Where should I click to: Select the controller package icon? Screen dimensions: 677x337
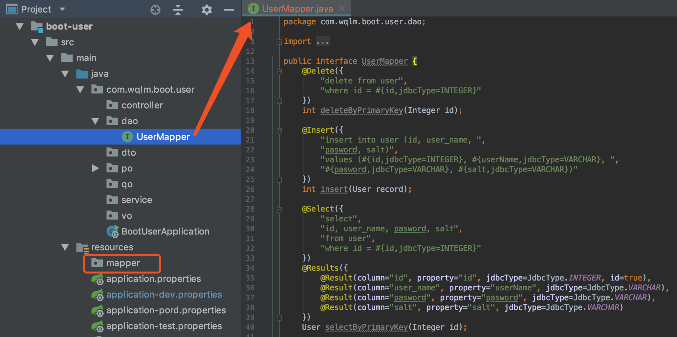tap(112, 105)
